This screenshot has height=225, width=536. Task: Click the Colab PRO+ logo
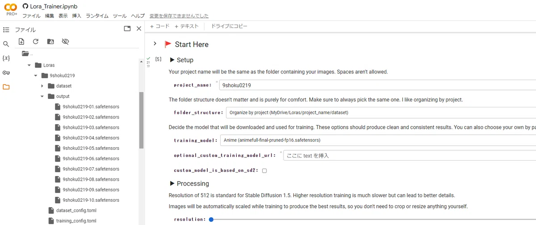[11, 9]
